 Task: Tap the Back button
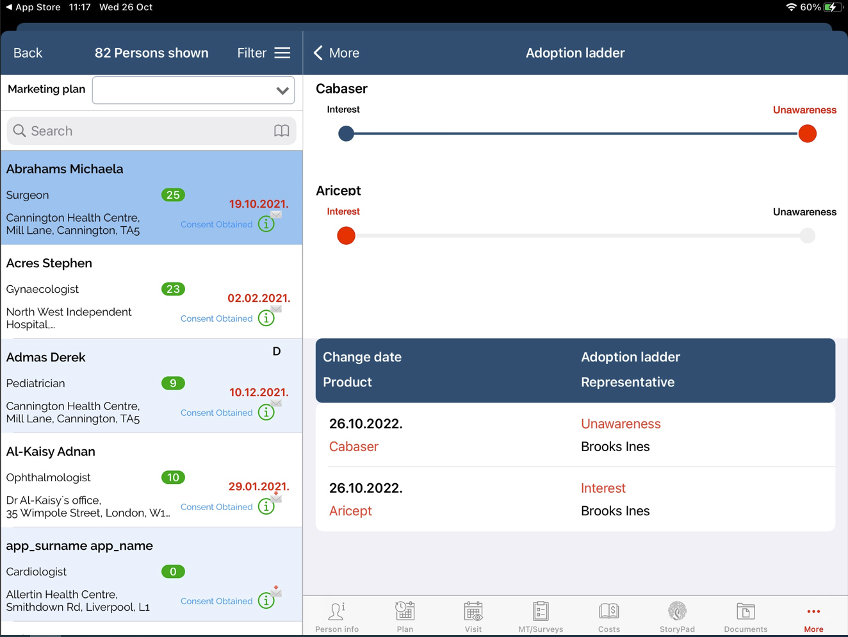[28, 53]
